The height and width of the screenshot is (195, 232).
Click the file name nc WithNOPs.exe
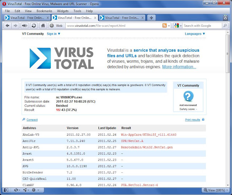(x=69, y=97)
